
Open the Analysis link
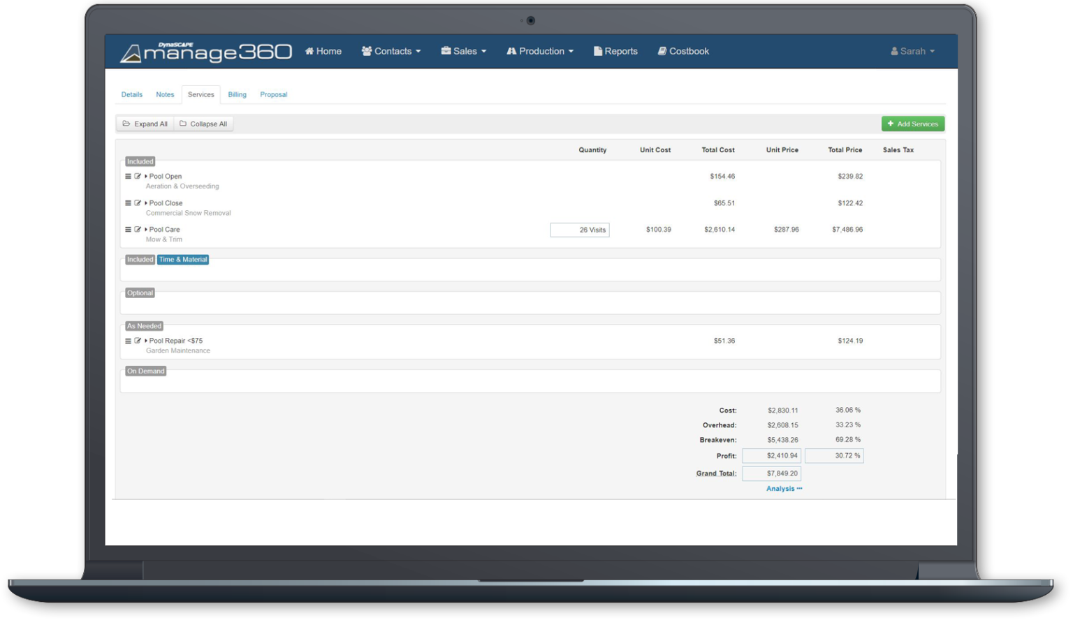tap(784, 489)
